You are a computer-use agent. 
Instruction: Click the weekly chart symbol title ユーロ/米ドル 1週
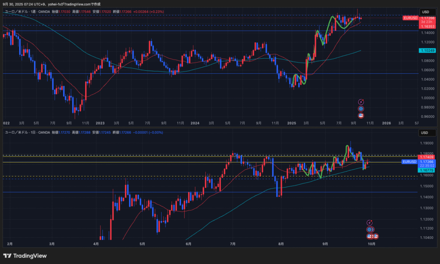[27, 12]
